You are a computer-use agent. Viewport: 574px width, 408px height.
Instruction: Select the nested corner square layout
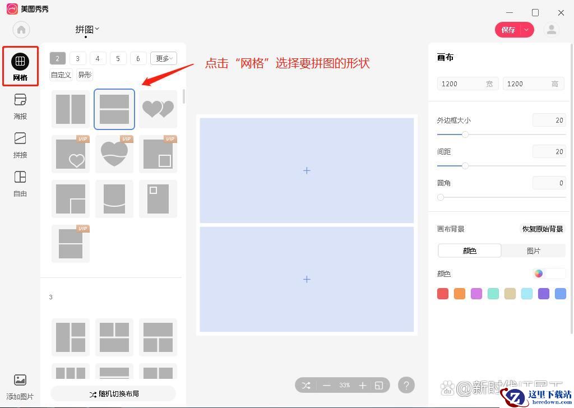pyautogui.click(x=71, y=199)
